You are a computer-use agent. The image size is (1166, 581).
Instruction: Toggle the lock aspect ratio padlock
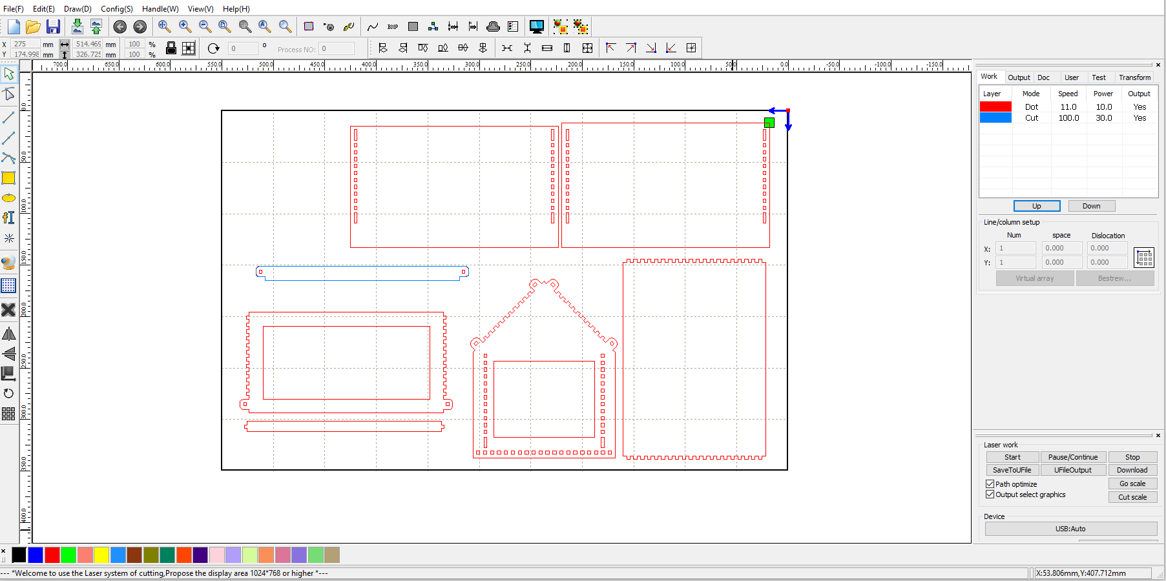tap(171, 48)
